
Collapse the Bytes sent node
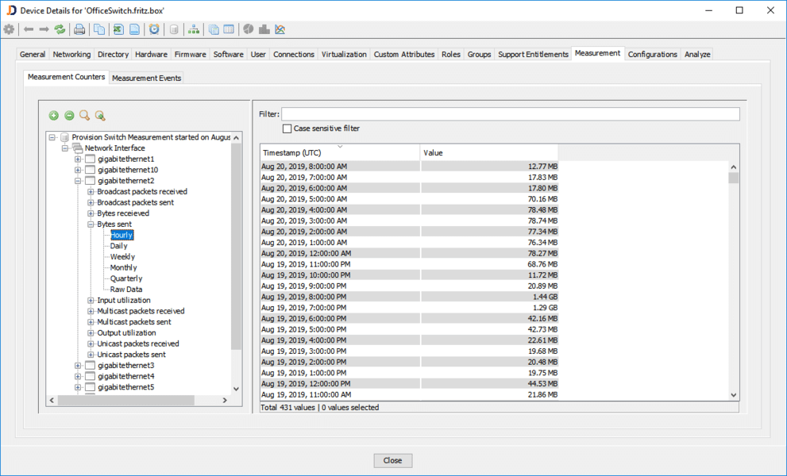(x=91, y=225)
